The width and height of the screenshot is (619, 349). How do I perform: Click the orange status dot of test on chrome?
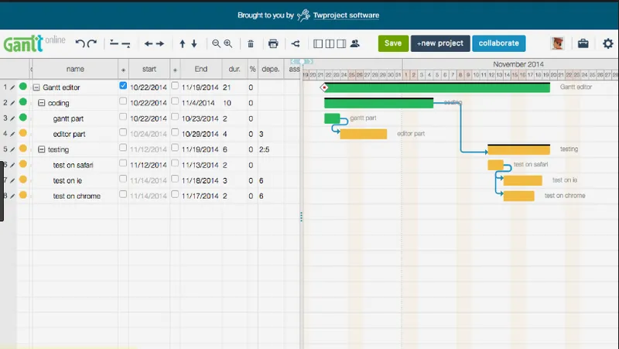[23, 195]
